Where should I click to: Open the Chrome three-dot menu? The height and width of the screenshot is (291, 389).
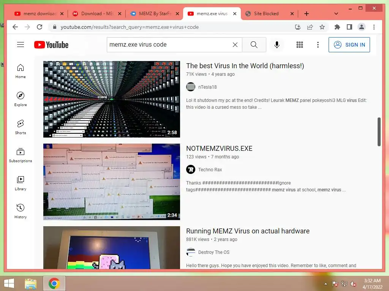374,27
